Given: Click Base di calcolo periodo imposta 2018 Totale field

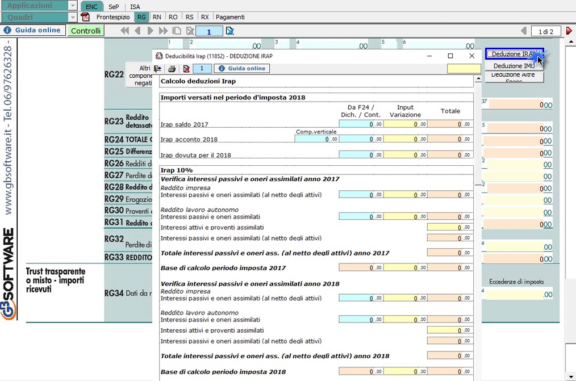Looking at the screenshot, I should [x=449, y=371].
